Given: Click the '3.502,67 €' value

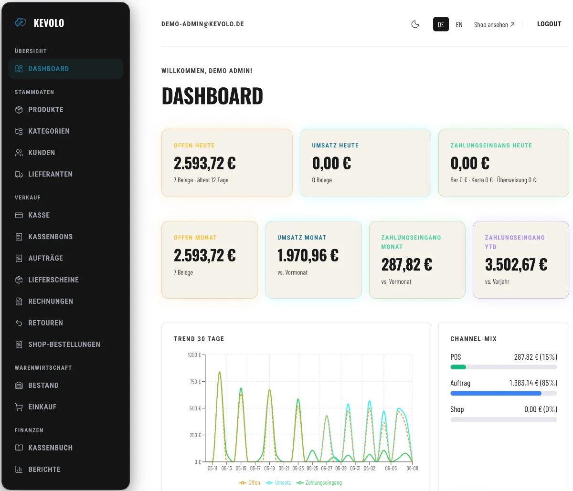Looking at the screenshot, I should click(516, 265).
